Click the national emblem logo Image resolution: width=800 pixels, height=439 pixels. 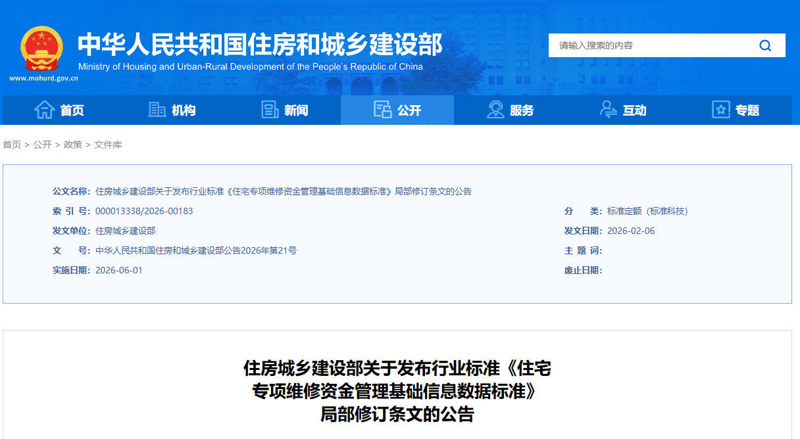[42, 47]
